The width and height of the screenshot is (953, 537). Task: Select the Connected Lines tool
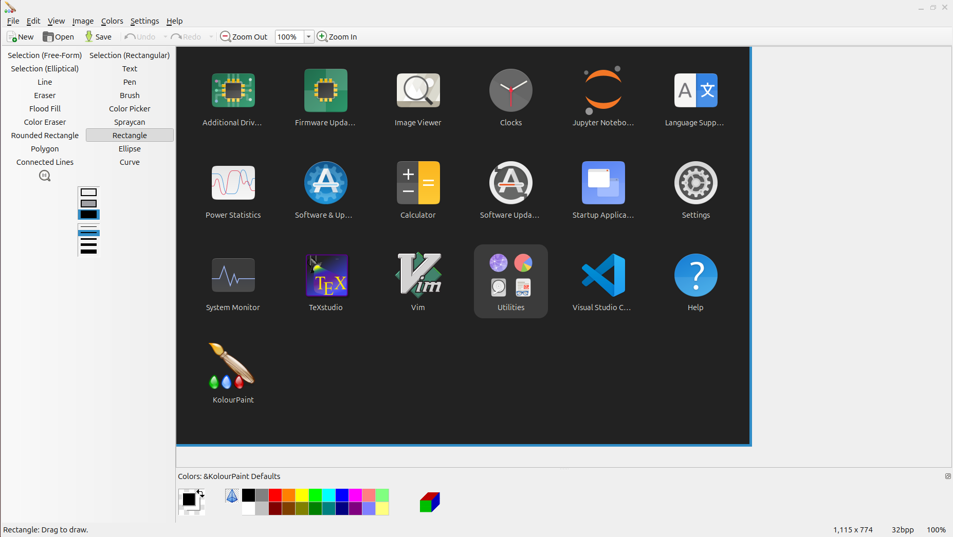45,162
